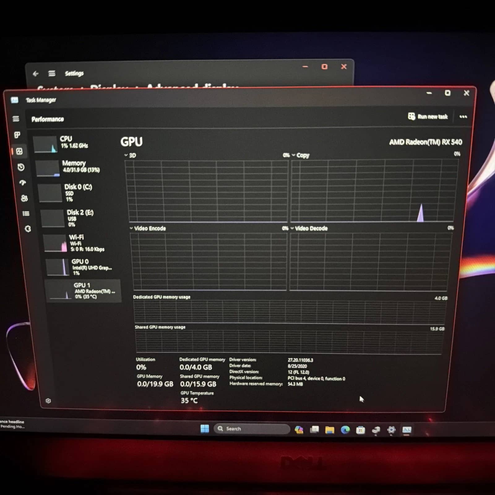Click the Copy usage graph
Viewport: 495px width, 495px height.
pos(374,191)
